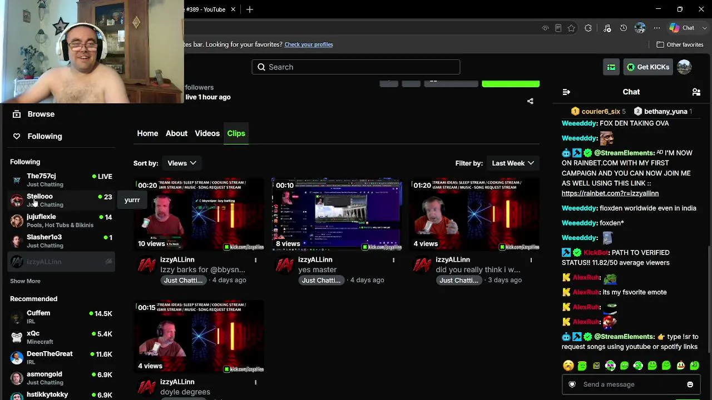Click the chat identity shield icon
The width and height of the screenshot is (712, 400).
[x=572, y=384]
